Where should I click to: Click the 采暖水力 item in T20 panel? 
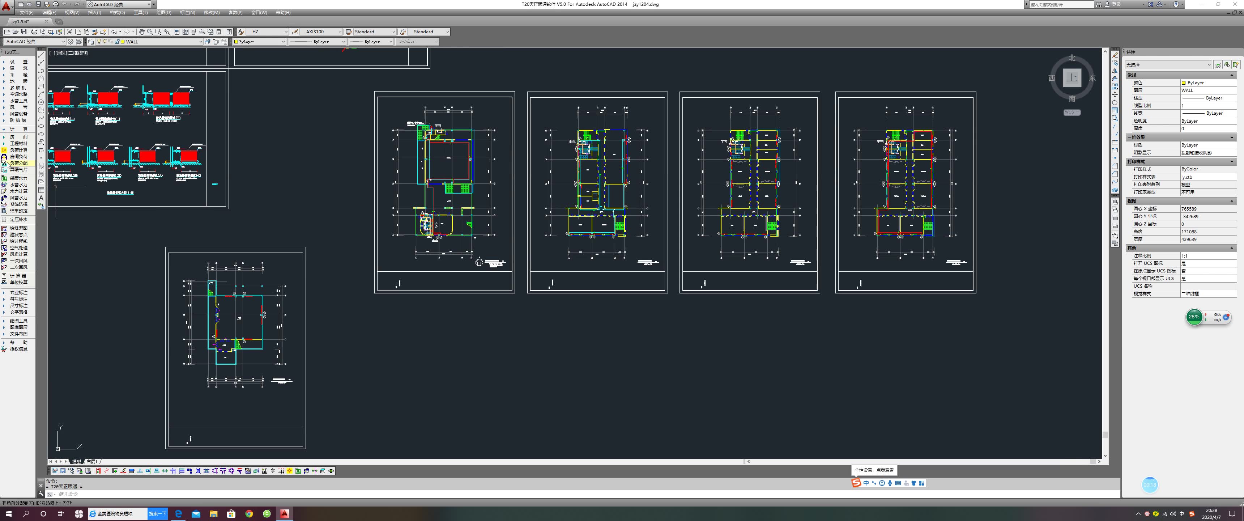tap(18, 178)
